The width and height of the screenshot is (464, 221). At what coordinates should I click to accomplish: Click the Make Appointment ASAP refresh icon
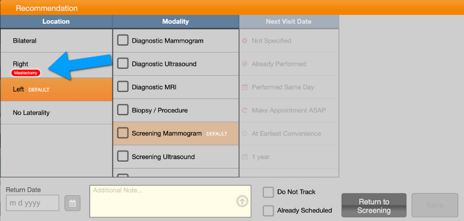click(x=244, y=110)
